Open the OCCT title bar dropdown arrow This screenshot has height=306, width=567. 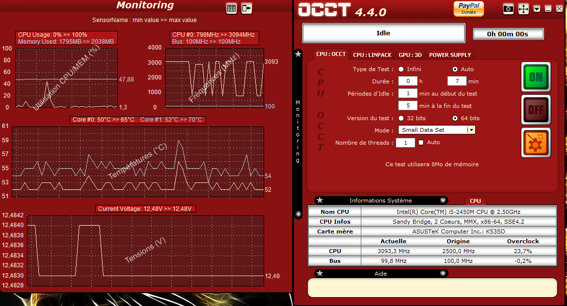click(x=537, y=9)
